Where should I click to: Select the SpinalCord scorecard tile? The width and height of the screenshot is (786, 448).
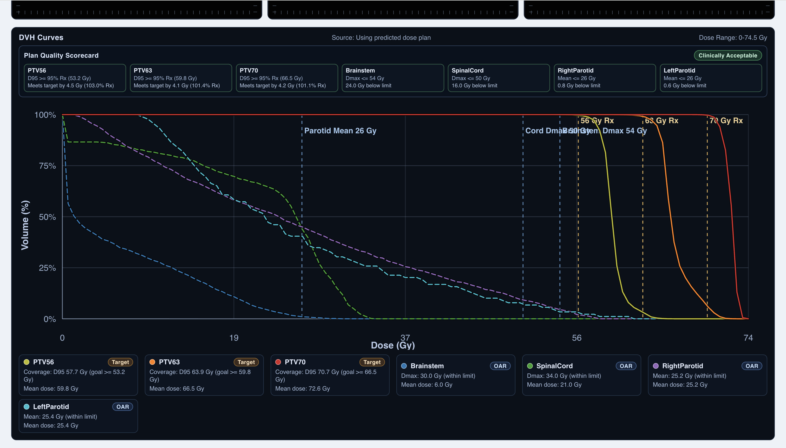pos(499,78)
